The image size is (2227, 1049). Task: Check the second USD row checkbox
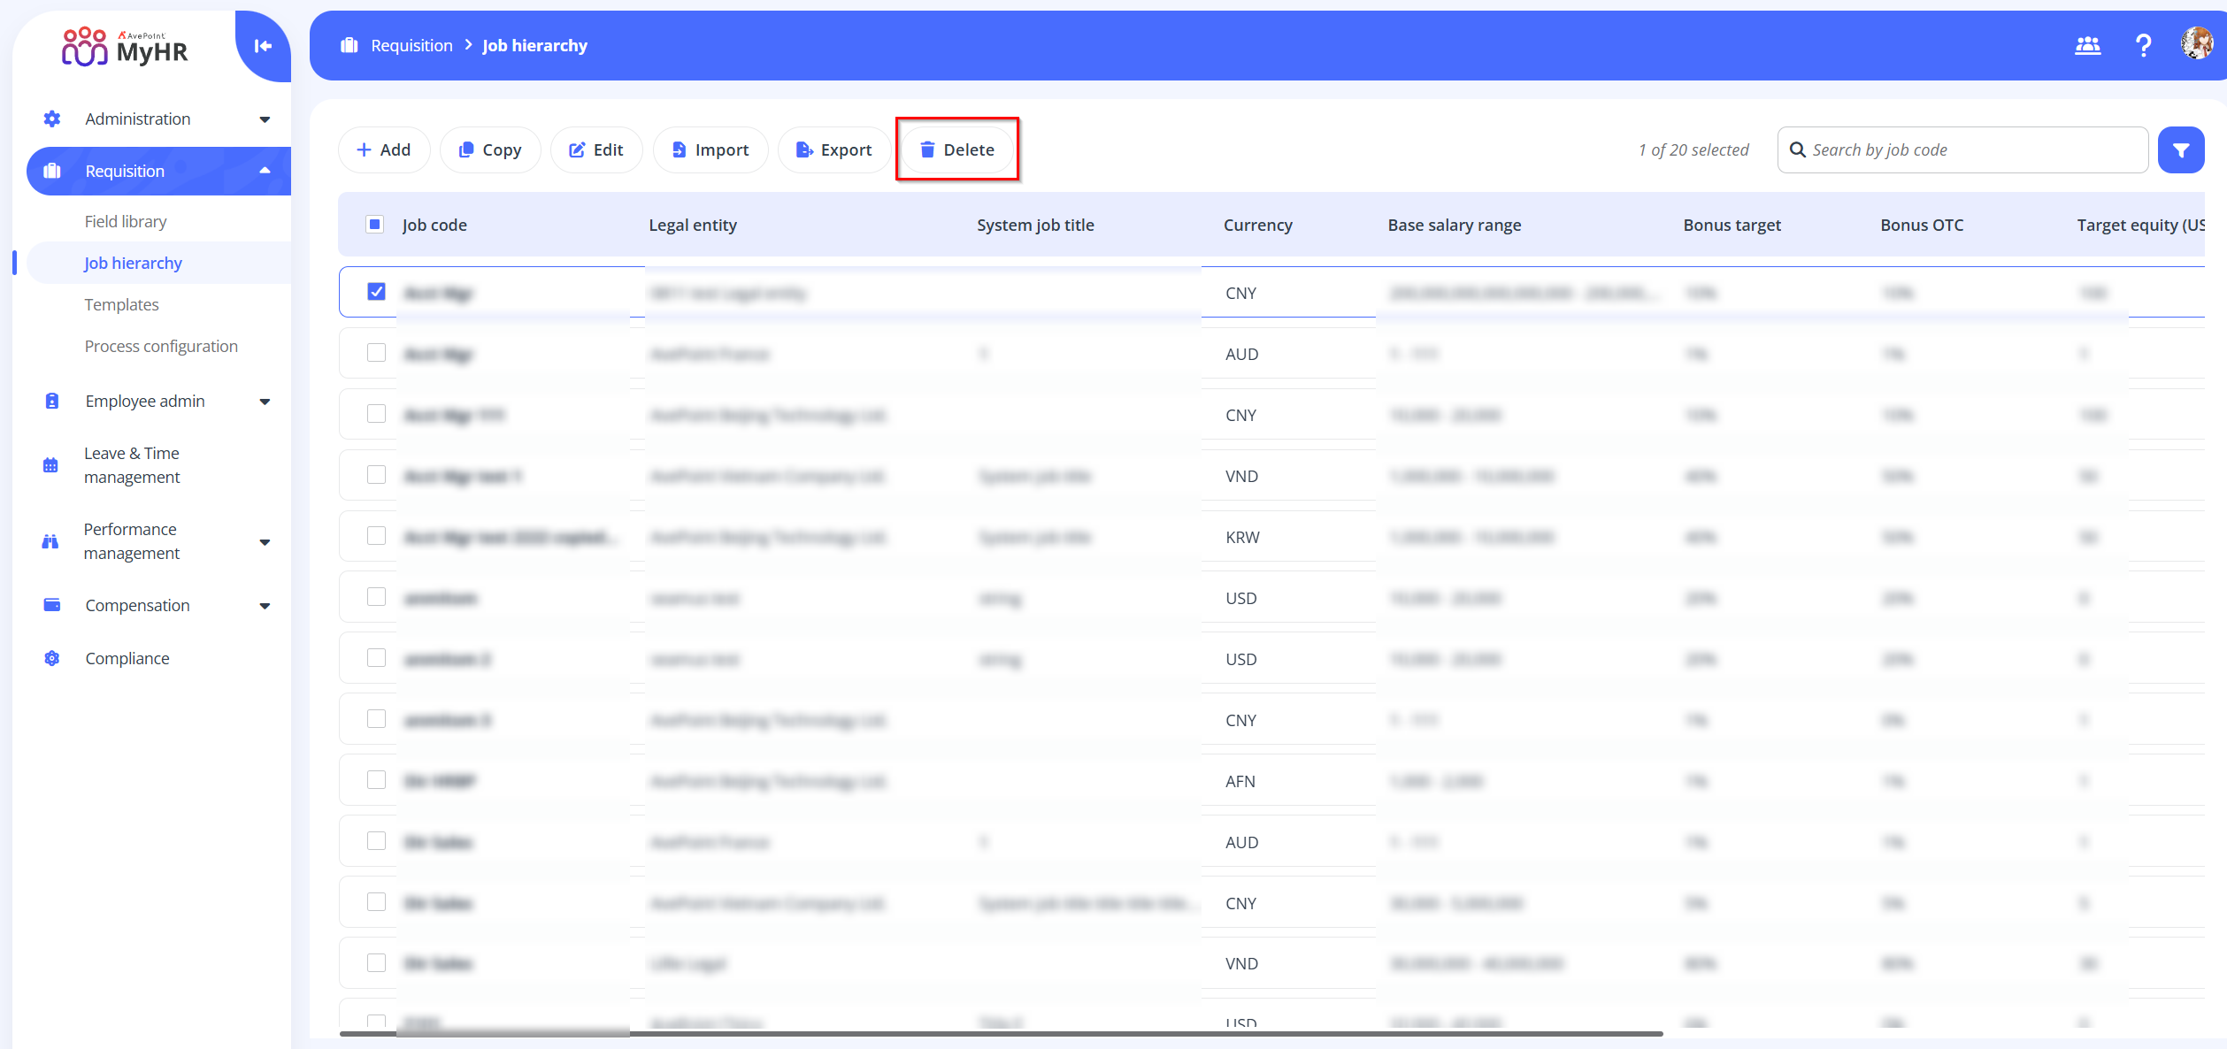click(376, 658)
